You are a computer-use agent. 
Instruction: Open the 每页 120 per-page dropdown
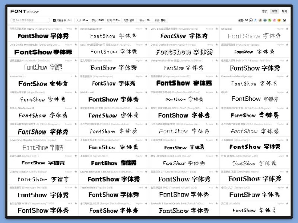point(145,20)
